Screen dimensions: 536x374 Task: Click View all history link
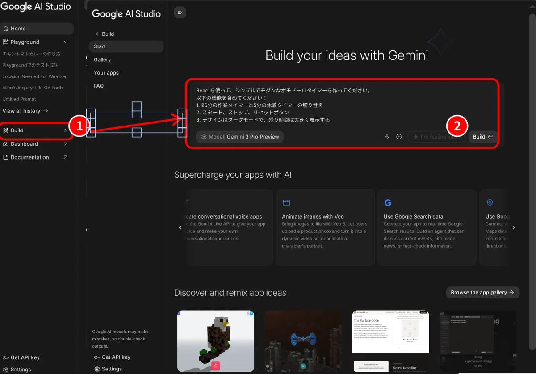25,111
